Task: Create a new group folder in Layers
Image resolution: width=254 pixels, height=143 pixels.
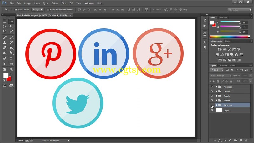Action: coord(236,140)
